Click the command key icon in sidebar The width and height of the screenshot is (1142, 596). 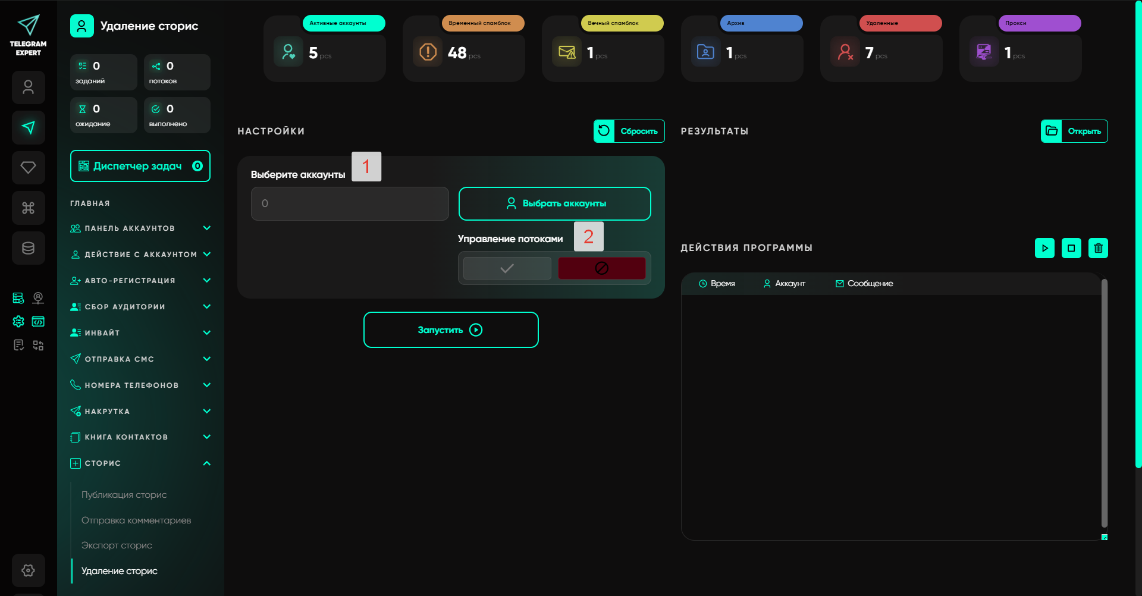click(x=28, y=208)
